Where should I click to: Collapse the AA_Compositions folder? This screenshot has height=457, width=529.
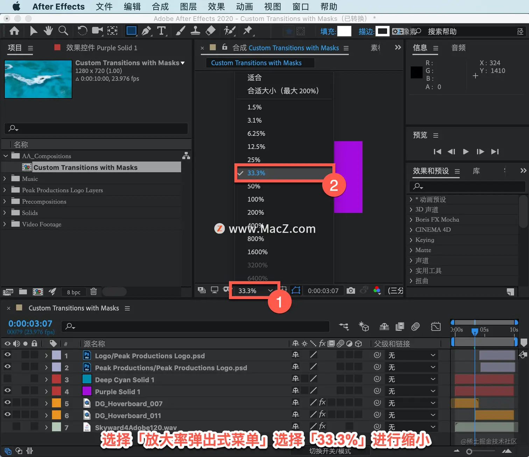6,156
